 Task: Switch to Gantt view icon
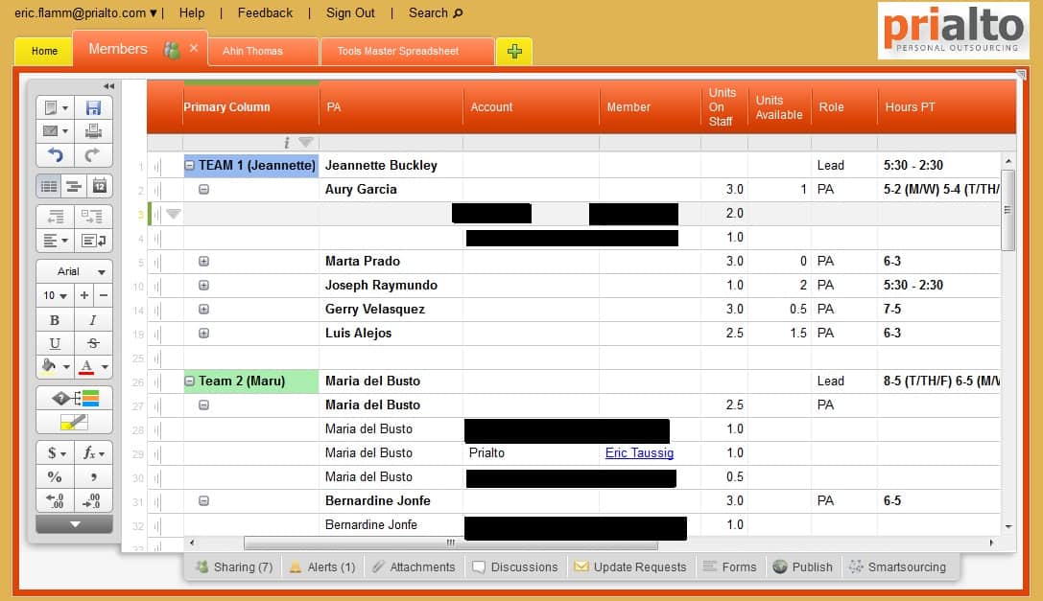pyautogui.click(x=74, y=186)
